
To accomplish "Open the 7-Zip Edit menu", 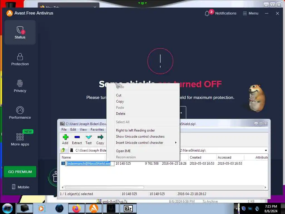I will tap(73, 130).
